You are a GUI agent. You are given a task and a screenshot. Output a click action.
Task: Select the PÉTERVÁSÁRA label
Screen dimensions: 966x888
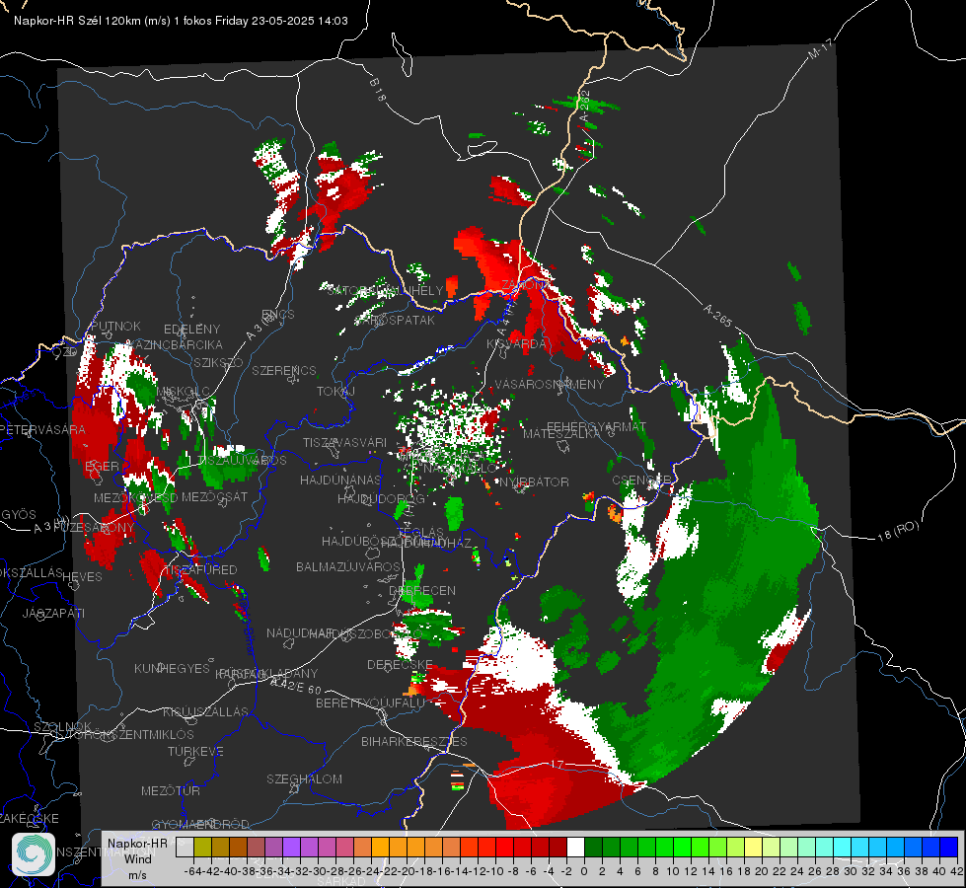[x=42, y=429]
